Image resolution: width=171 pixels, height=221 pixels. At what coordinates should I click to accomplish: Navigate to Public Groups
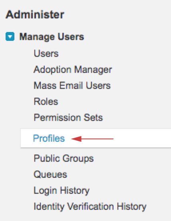(x=64, y=159)
